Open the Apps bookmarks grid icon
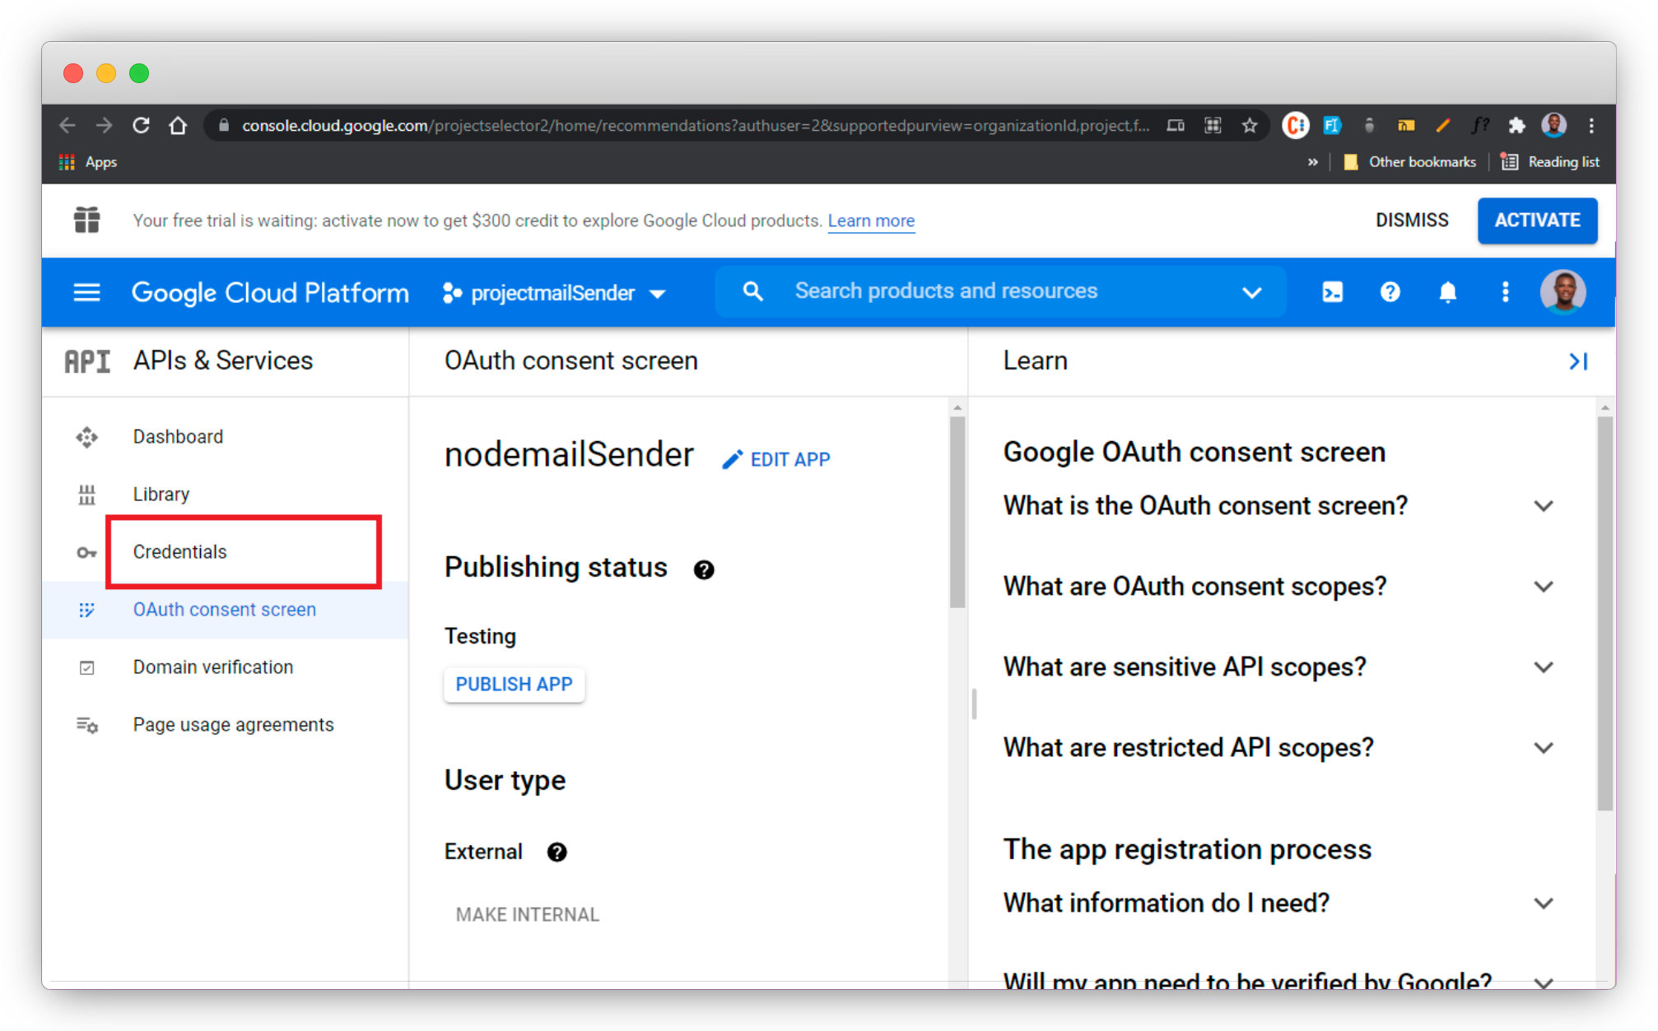This screenshot has width=1658, height=1031. point(67,162)
